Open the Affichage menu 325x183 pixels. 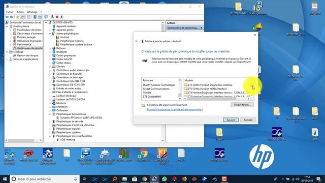pyautogui.click(x=32, y=12)
